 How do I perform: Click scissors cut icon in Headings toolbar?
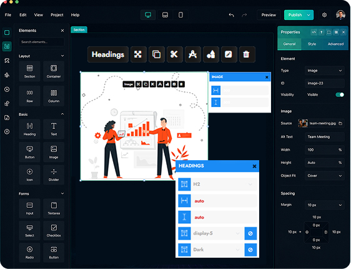tap(174, 54)
